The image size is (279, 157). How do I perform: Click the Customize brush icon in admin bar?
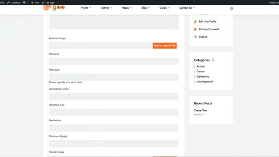coord(8,3)
